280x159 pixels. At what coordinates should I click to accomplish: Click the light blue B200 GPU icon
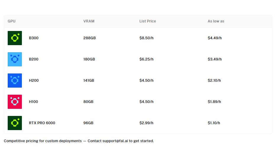15,59
